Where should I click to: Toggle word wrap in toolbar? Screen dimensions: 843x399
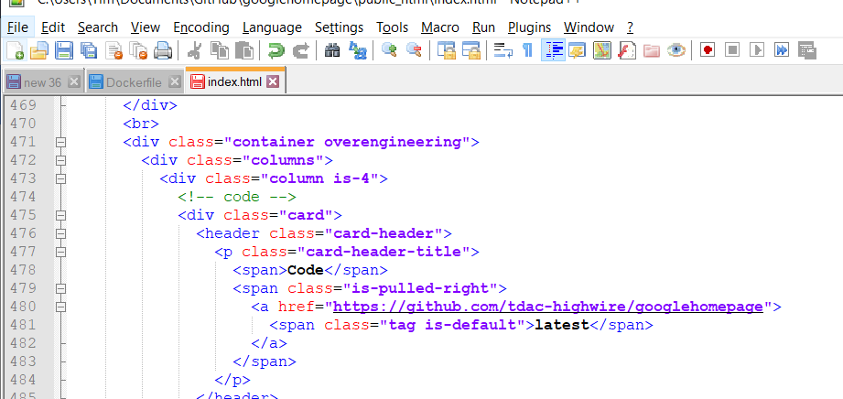click(x=503, y=50)
